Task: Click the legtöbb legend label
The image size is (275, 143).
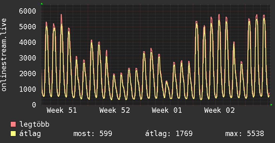Action: pyautogui.click(x=34, y=124)
